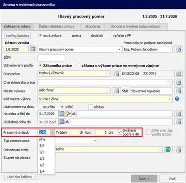
Task: Open SK ISCO-08 code lookup icon
Action: coord(179,74)
